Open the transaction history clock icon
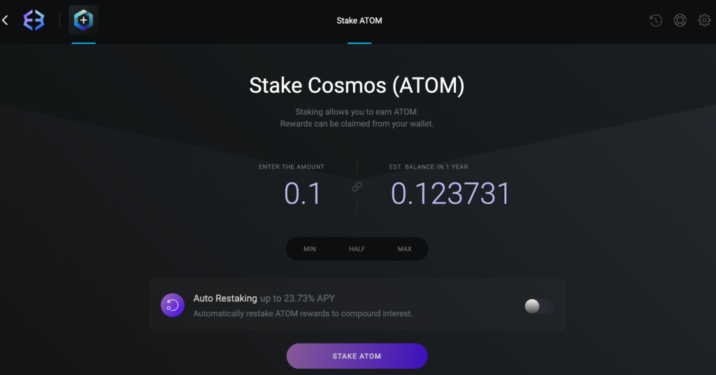Screen dimensions: 716x375 click(656, 20)
